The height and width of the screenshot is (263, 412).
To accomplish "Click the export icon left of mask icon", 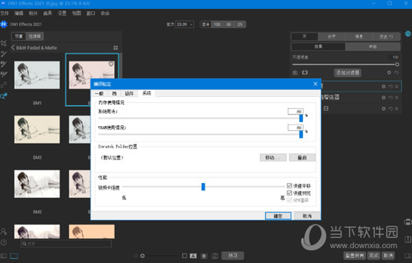I will (x=295, y=73).
